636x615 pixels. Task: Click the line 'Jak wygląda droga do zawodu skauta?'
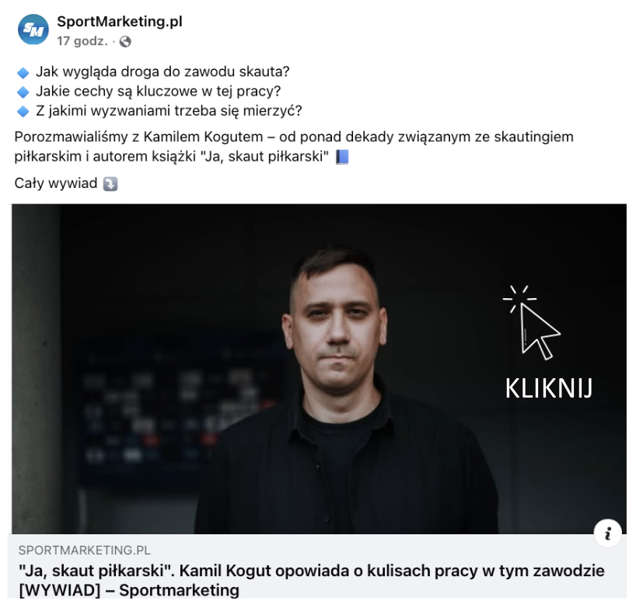(x=162, y=71)
